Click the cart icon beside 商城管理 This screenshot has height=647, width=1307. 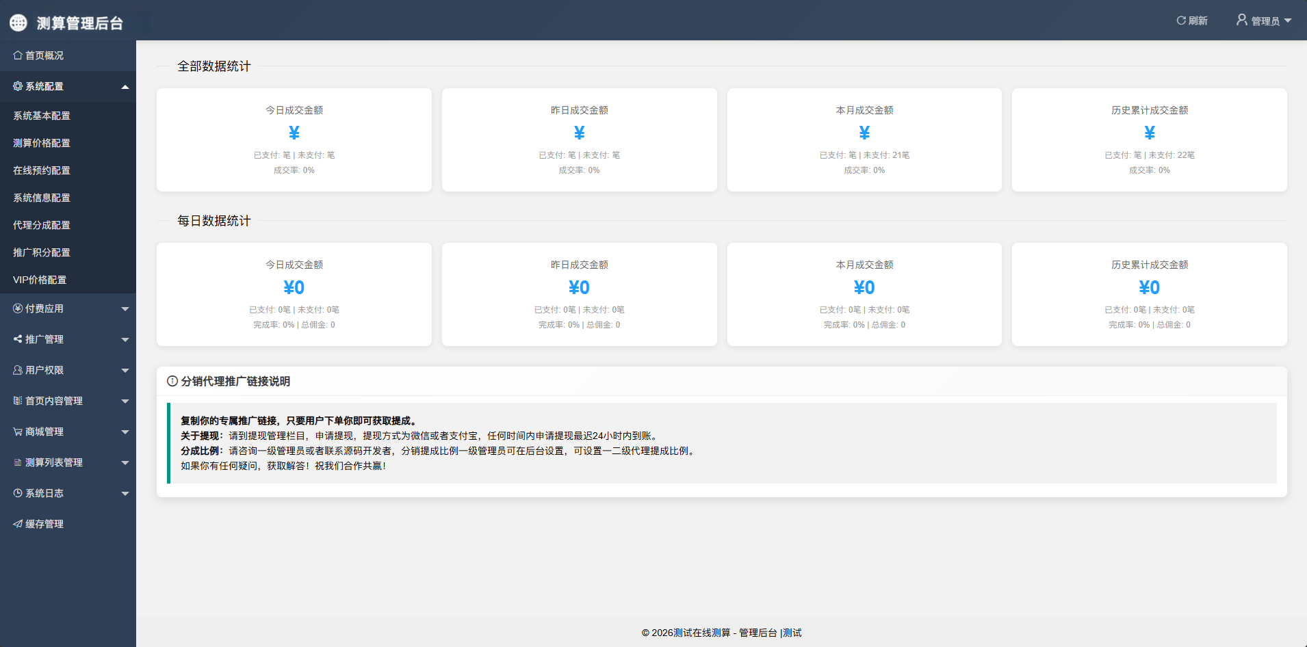tap(18, 432)
